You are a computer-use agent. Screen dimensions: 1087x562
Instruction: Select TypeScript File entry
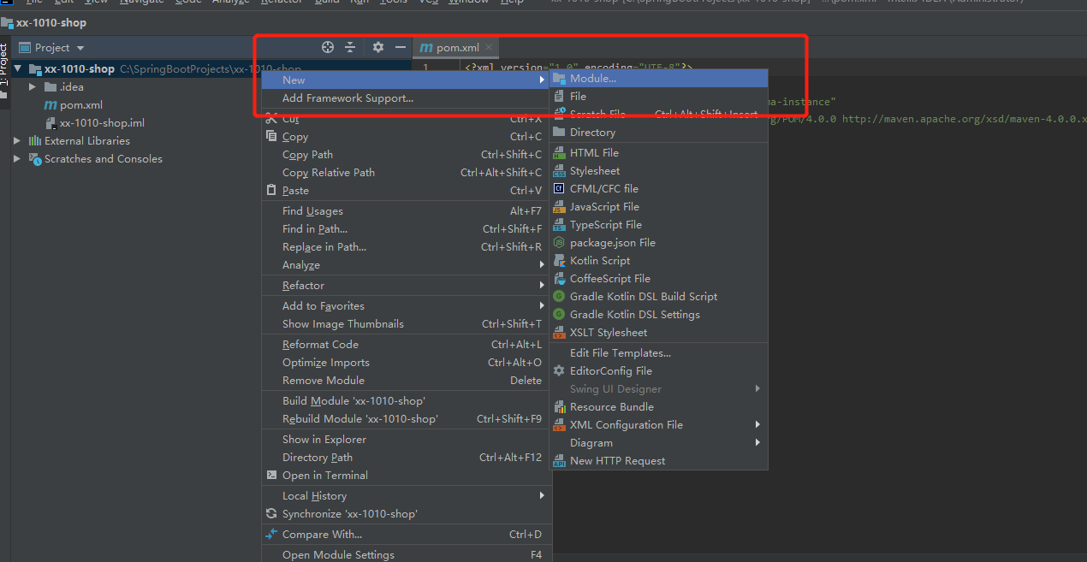(658, 224)
